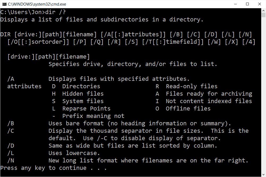Open the cmd.exe system menu icon

click(4, 4)
